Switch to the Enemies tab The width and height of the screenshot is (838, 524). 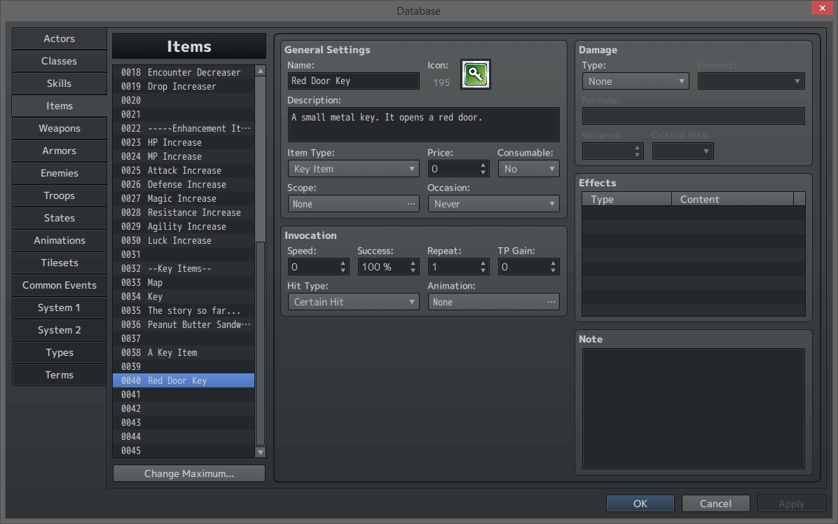(x=60, y=173)
